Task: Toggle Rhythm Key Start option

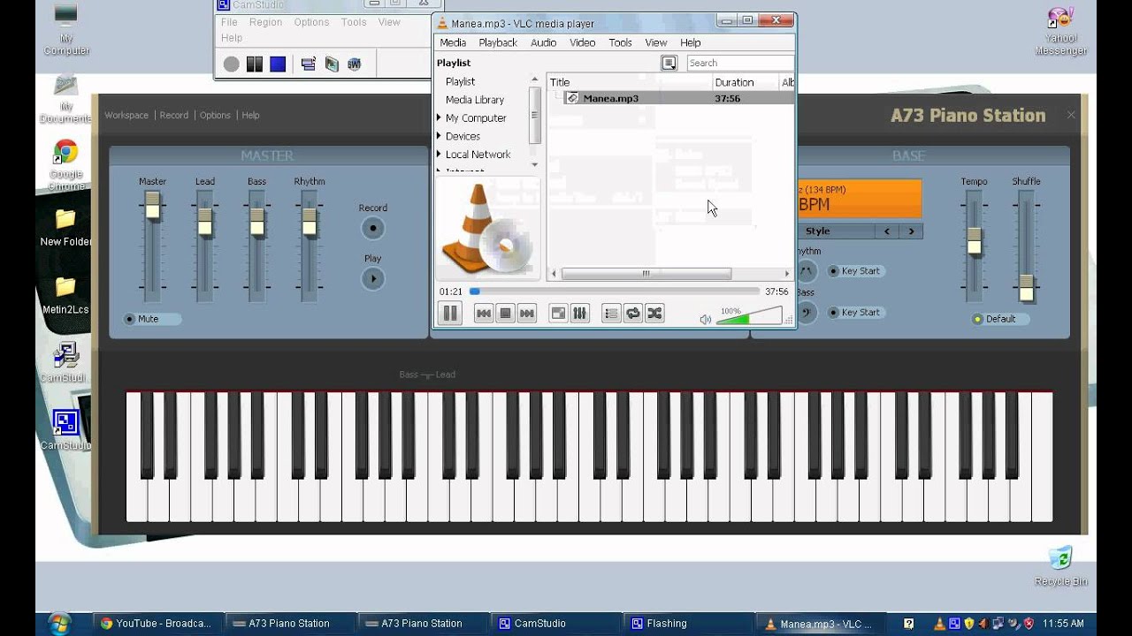Action: coord(855,271)
